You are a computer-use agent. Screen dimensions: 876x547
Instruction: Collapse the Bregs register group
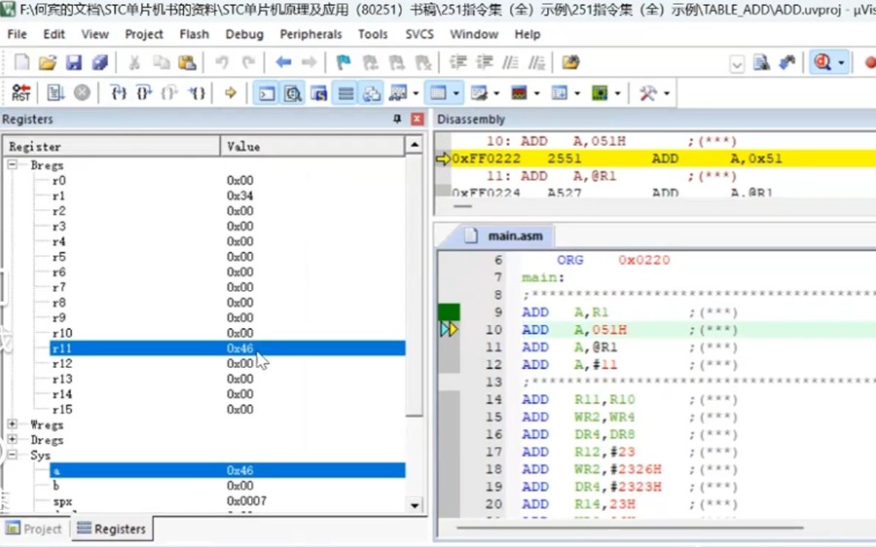click(13, 164)
